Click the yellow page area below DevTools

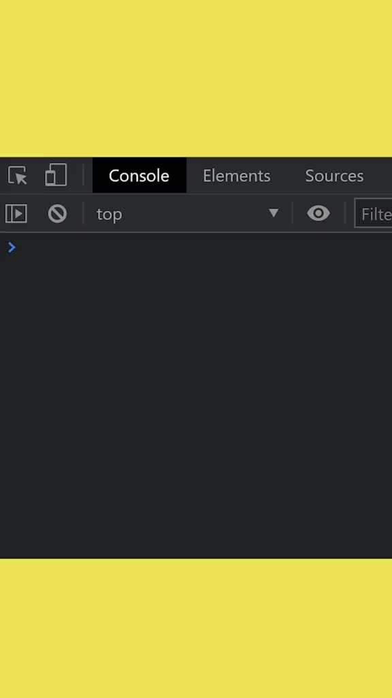tap(196, 628)
